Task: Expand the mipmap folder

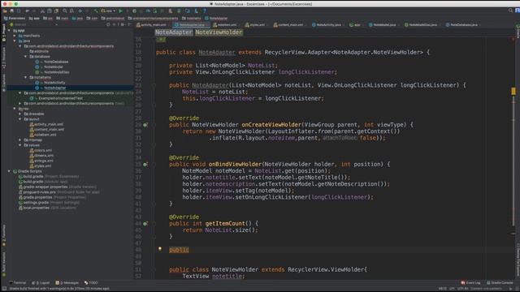Action: click(x=20, y=140)
